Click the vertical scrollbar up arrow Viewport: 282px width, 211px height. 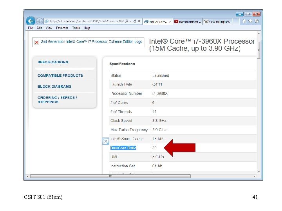pos(259,33)
